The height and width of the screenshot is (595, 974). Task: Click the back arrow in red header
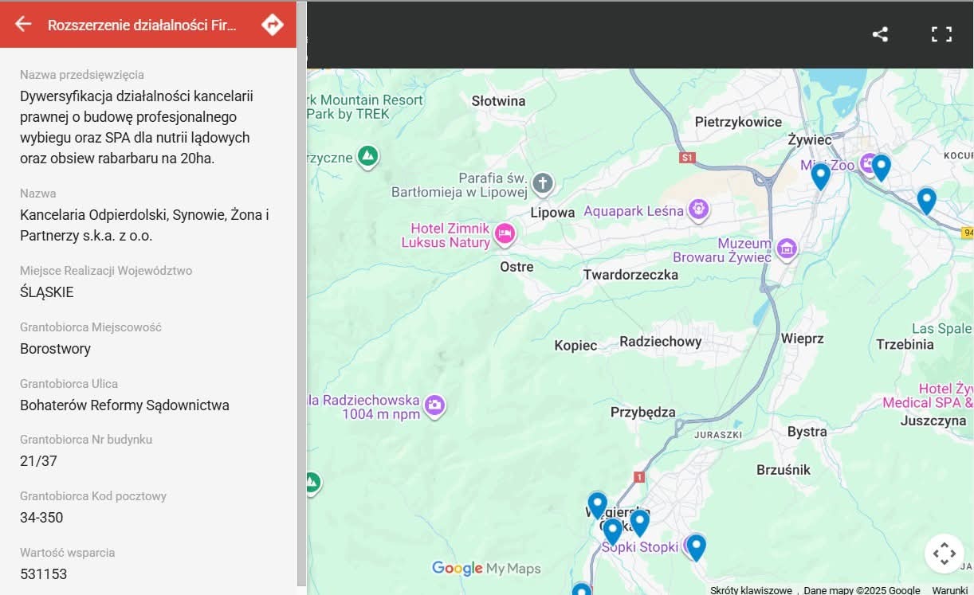[23, 24]
